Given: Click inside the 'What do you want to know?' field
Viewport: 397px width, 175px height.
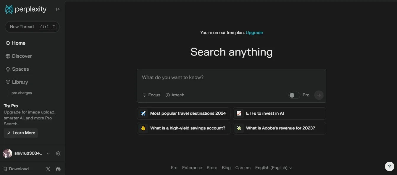Looking at the screenshot, I should [207, 77].
